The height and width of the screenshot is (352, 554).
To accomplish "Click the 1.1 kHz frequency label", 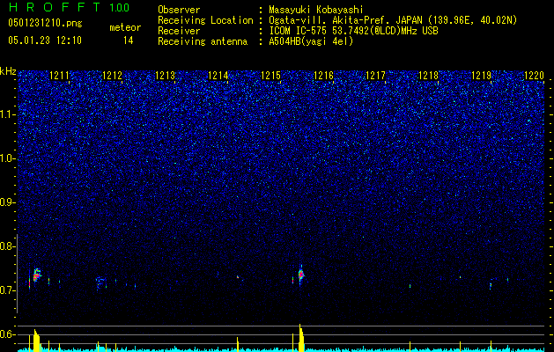I will (x=7, y=114).
